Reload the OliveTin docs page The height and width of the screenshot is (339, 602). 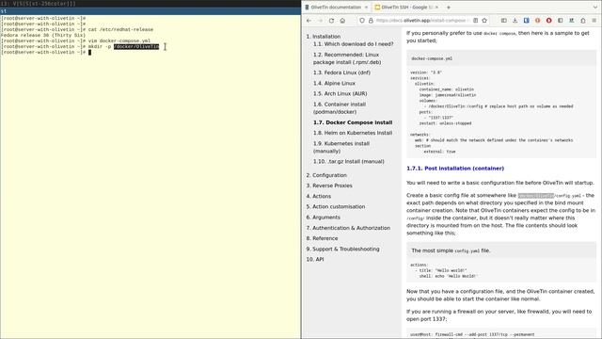point(331,21)
